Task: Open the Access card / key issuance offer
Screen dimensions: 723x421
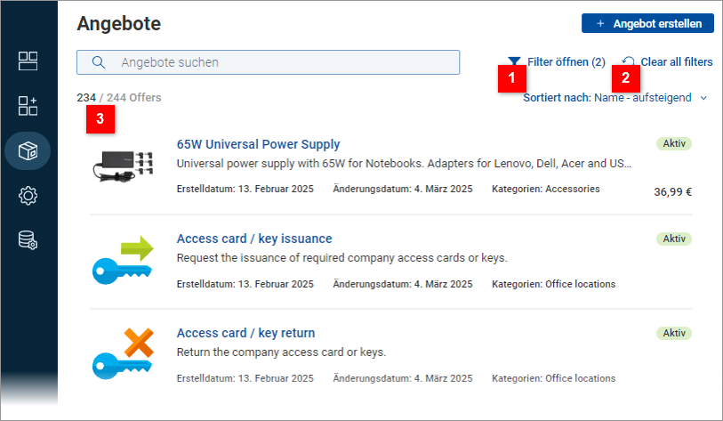Action: click(254, 239)
